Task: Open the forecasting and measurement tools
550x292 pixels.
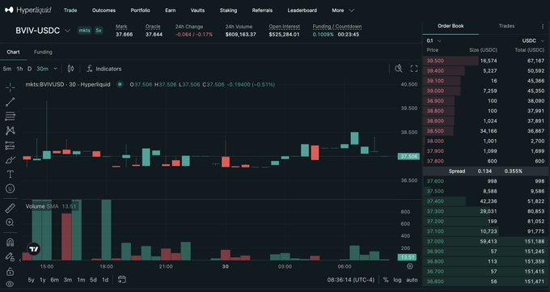Action: click(x=11, y=146)
